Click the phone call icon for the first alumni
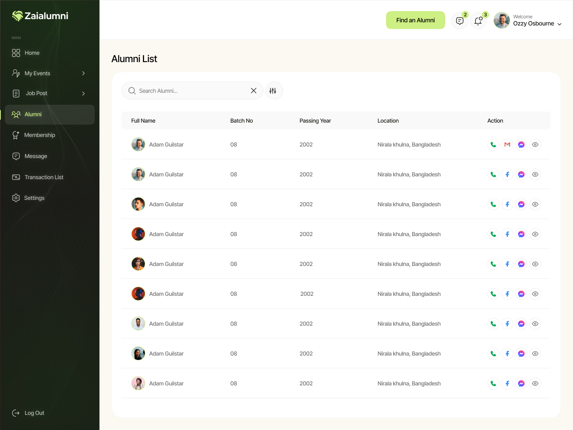 click(x=493, y=144)
